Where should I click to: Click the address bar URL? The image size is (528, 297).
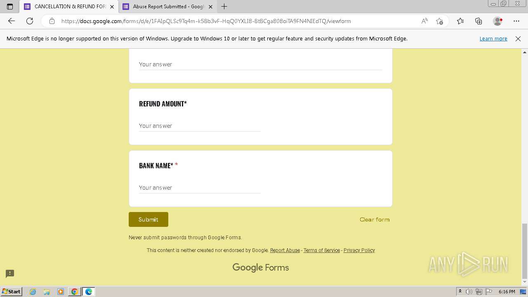(x=206, y=21)
